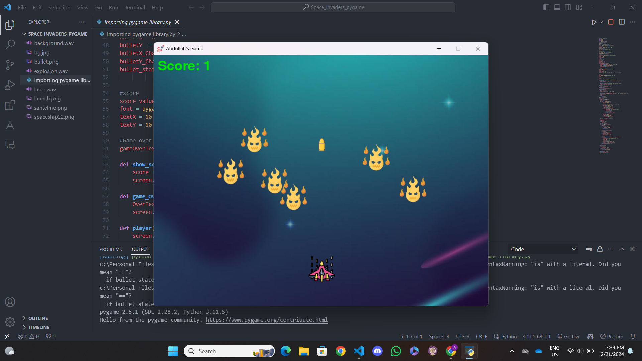This screenshot has width=642, height=361.
Task: Open the Explorer view in activity bar
Action: point(10,24)
